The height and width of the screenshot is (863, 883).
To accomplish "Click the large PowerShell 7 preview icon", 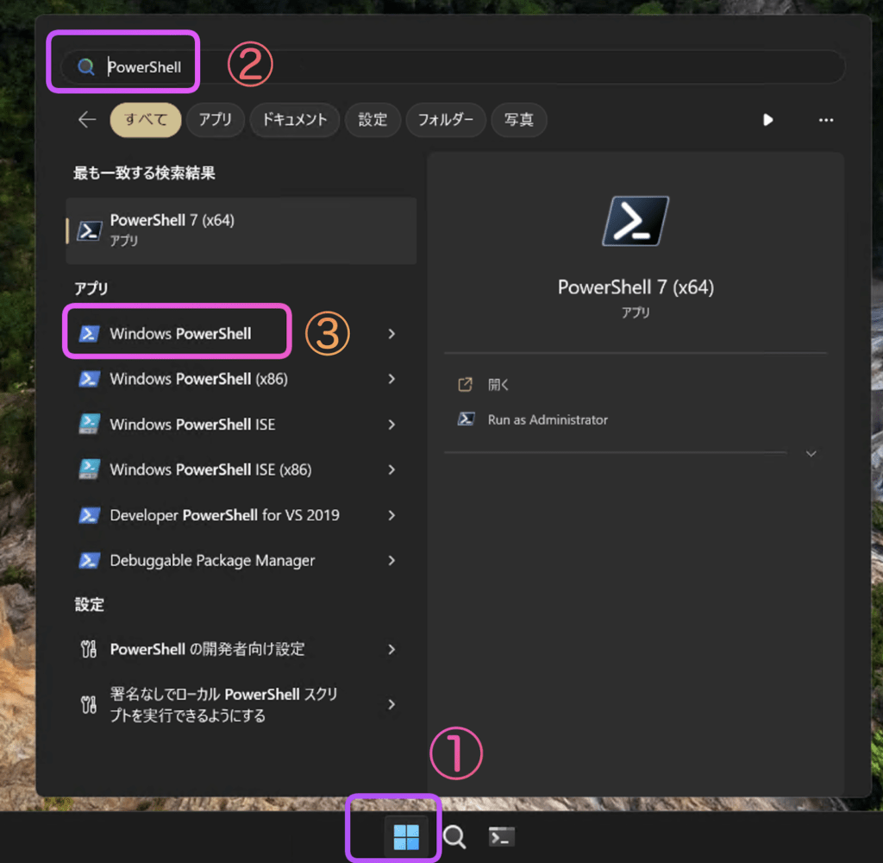I will pyautogui.click(x=636, y=221).
